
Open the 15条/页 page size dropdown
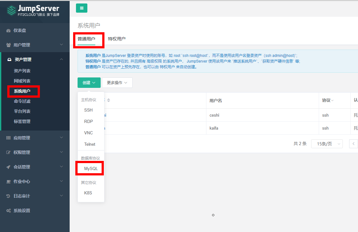tap(327, 144)
